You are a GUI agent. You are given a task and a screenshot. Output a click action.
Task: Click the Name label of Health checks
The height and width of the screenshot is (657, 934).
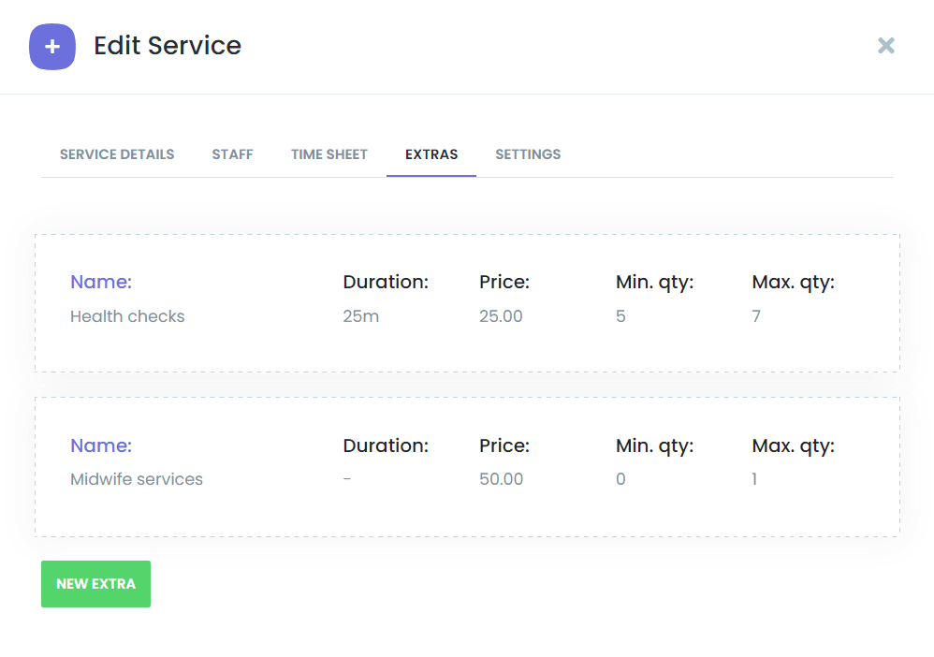(x=101, y=282)
